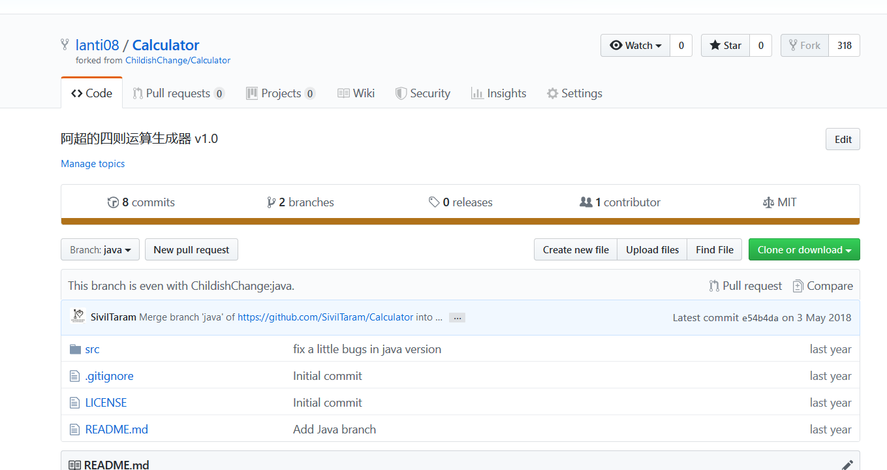
Task: Open SivilTaram commit author link
Action: (114, 317)
